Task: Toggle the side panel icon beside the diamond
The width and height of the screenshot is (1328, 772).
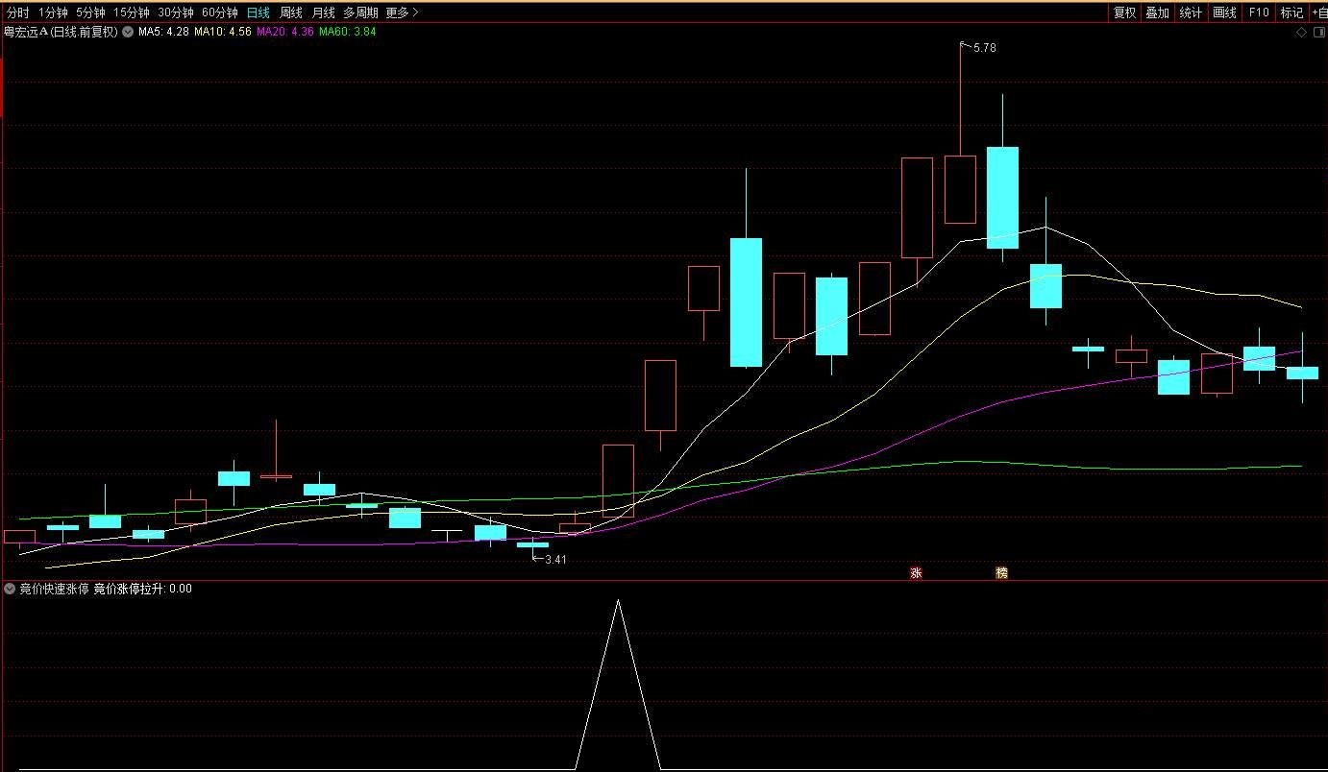Action: click(1318, 32)
